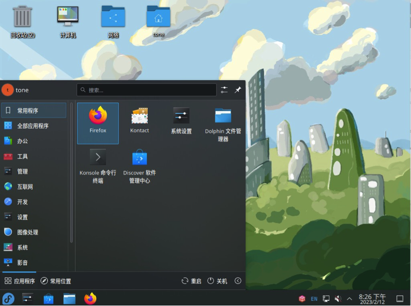Image resolution: width=411 pixels, height=306 pixels.
Task: Open System Settings from the taskbar
Action: (x=28, y=298)
